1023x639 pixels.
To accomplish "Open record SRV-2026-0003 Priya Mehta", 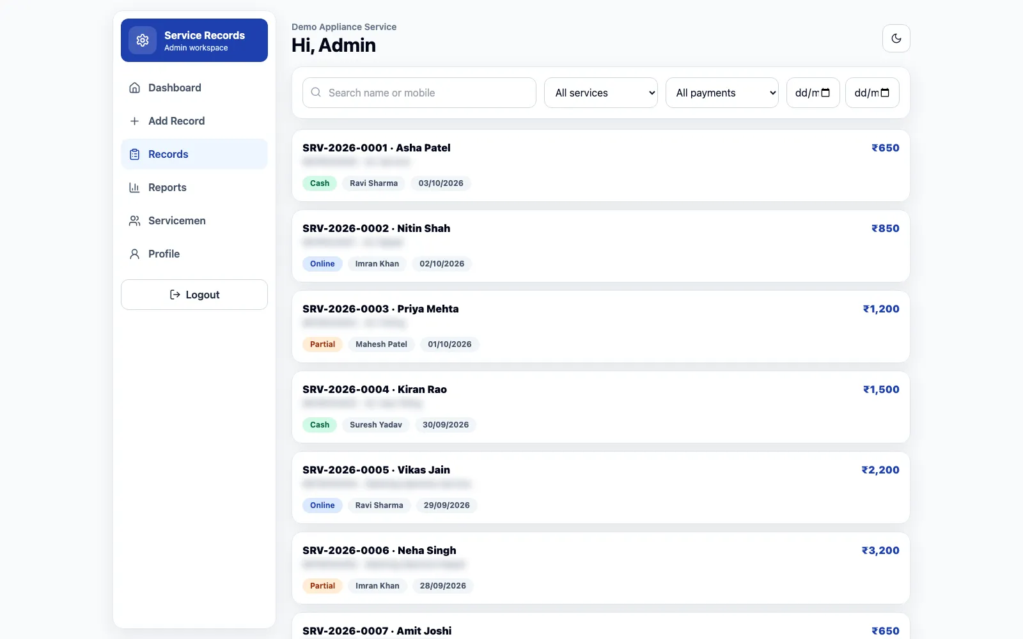I will click(x=601, y=327).
